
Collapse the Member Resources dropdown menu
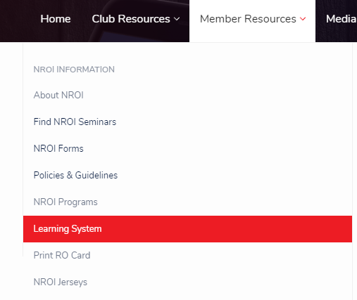253,19
